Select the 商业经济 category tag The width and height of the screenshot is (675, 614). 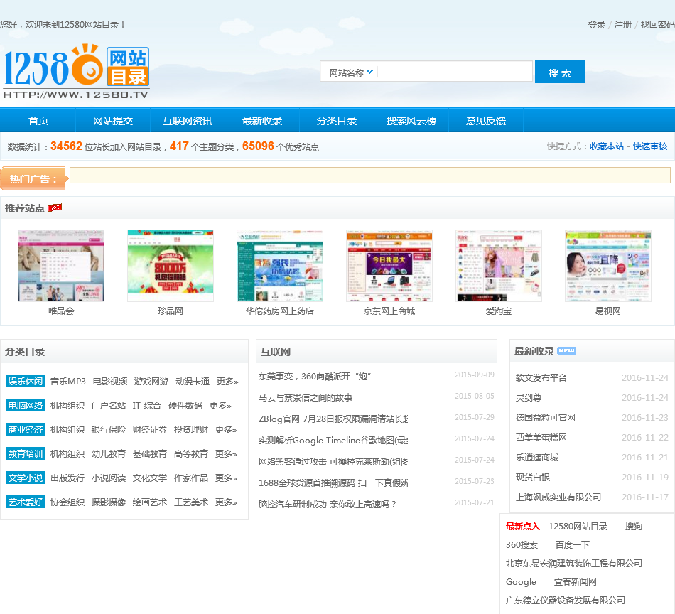[26, 430]
